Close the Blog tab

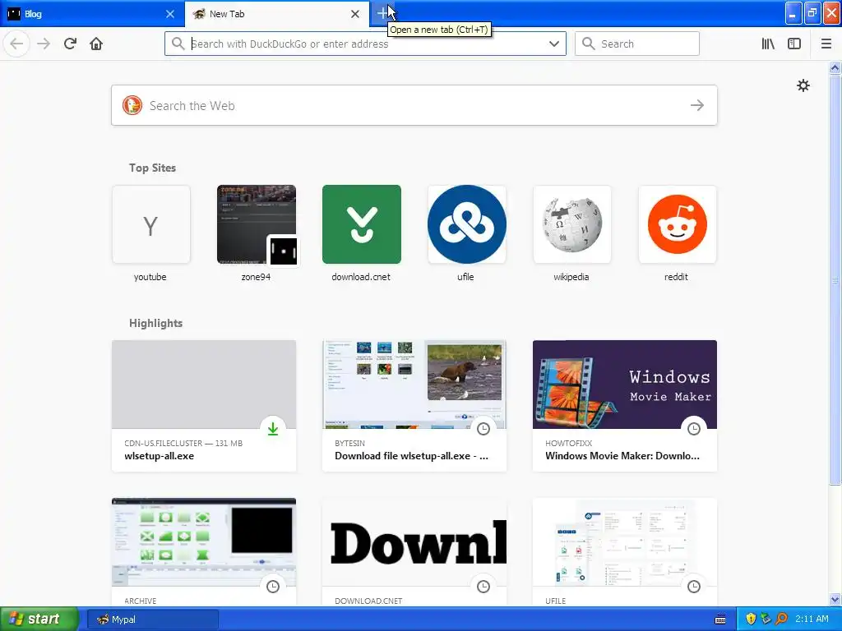170,14
